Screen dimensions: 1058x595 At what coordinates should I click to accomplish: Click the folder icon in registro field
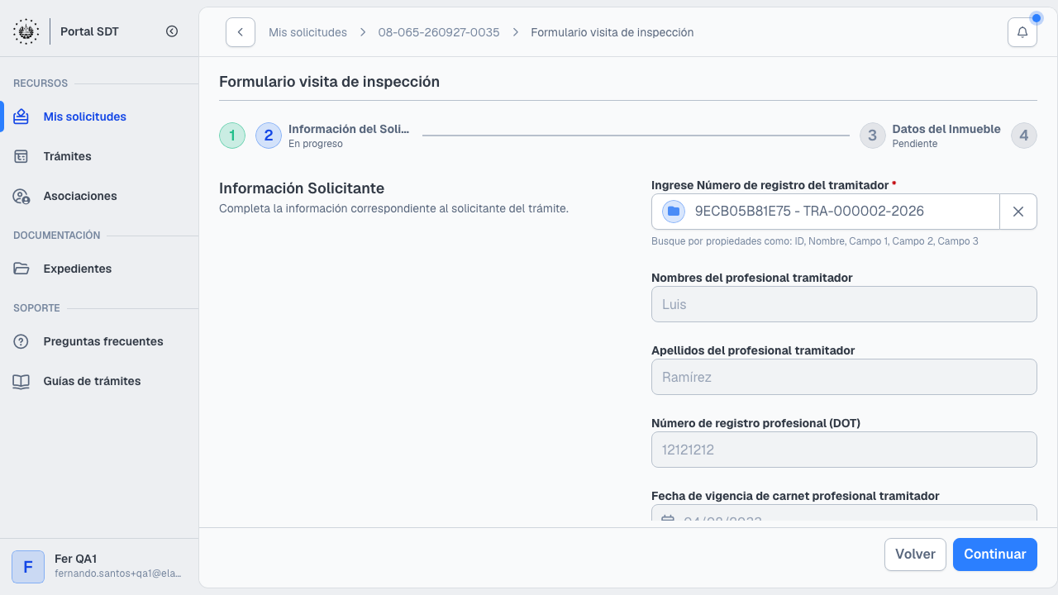click(x=674, y=212)
